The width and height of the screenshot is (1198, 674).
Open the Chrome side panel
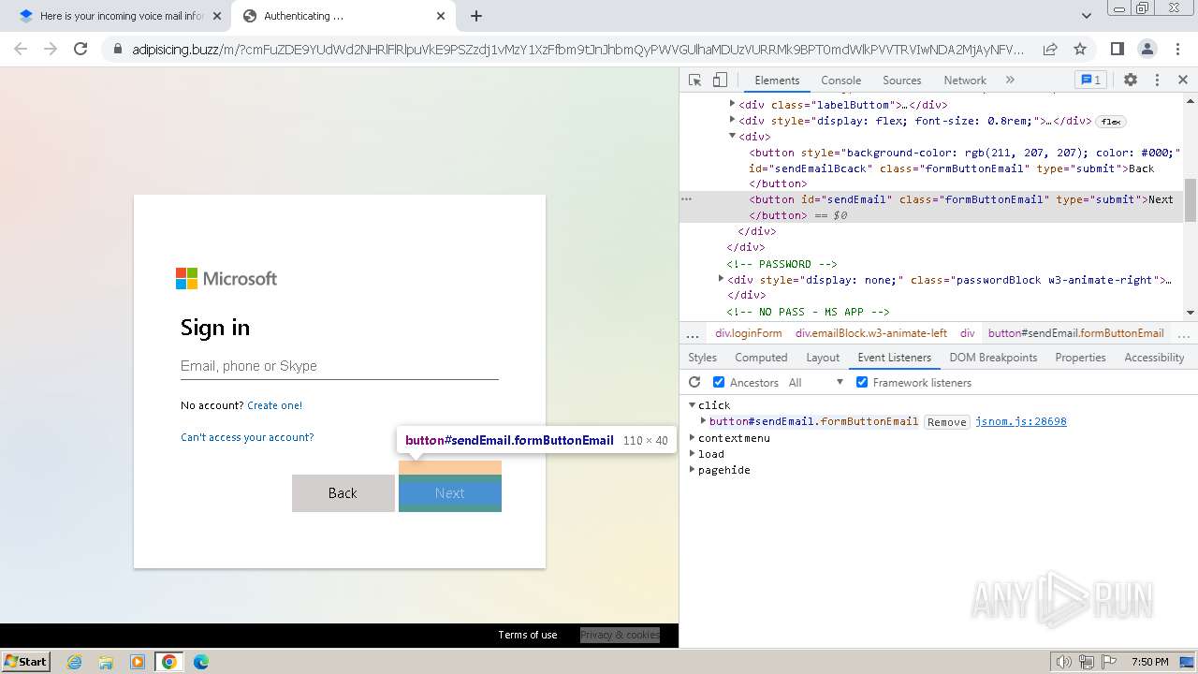click(1117, 49)
